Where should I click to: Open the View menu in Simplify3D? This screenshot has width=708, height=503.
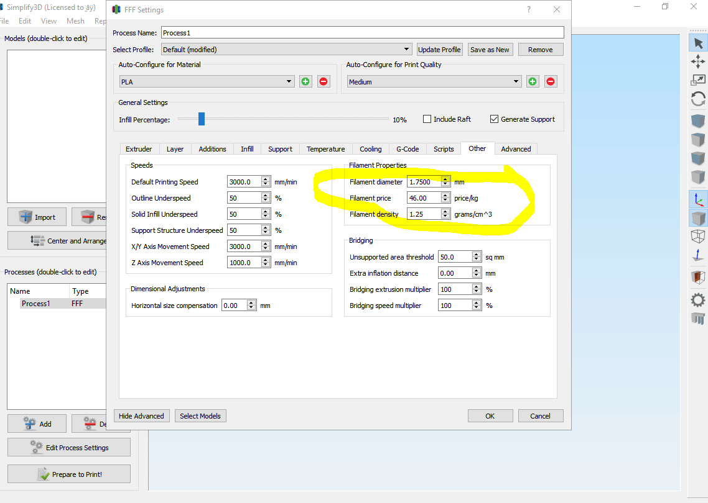pyautogui.click(x=49, y=20)
